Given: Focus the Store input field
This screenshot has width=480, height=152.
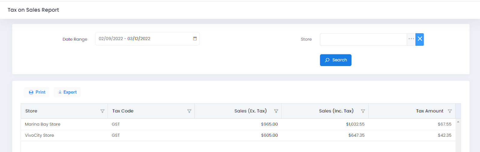Looking at the screenshot, I should pos(363,39).
